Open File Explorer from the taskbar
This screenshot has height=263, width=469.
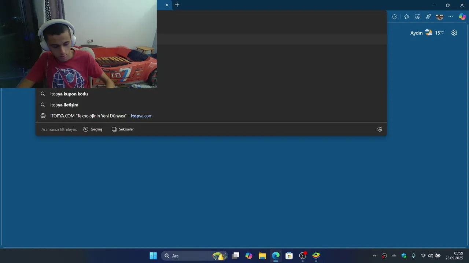tap(262, 256)
